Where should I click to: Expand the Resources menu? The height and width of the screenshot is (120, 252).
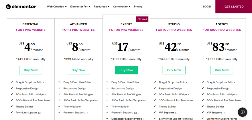pos(102,7)
